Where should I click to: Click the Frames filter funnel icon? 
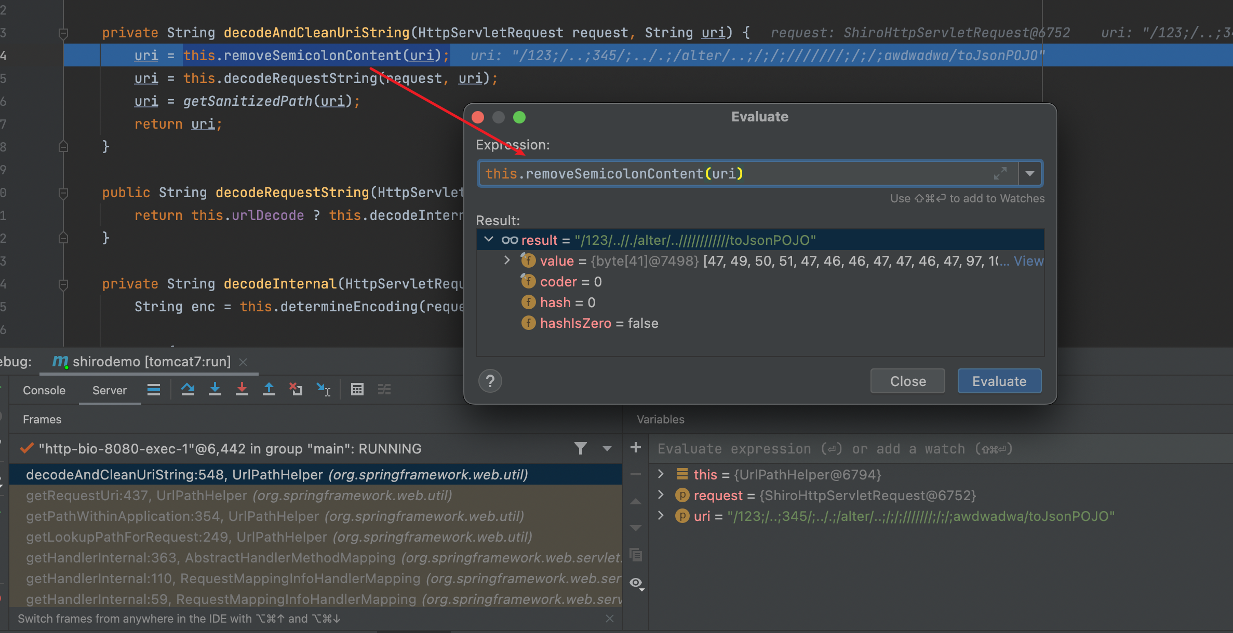pyautogui.click(x=581, y=448)
